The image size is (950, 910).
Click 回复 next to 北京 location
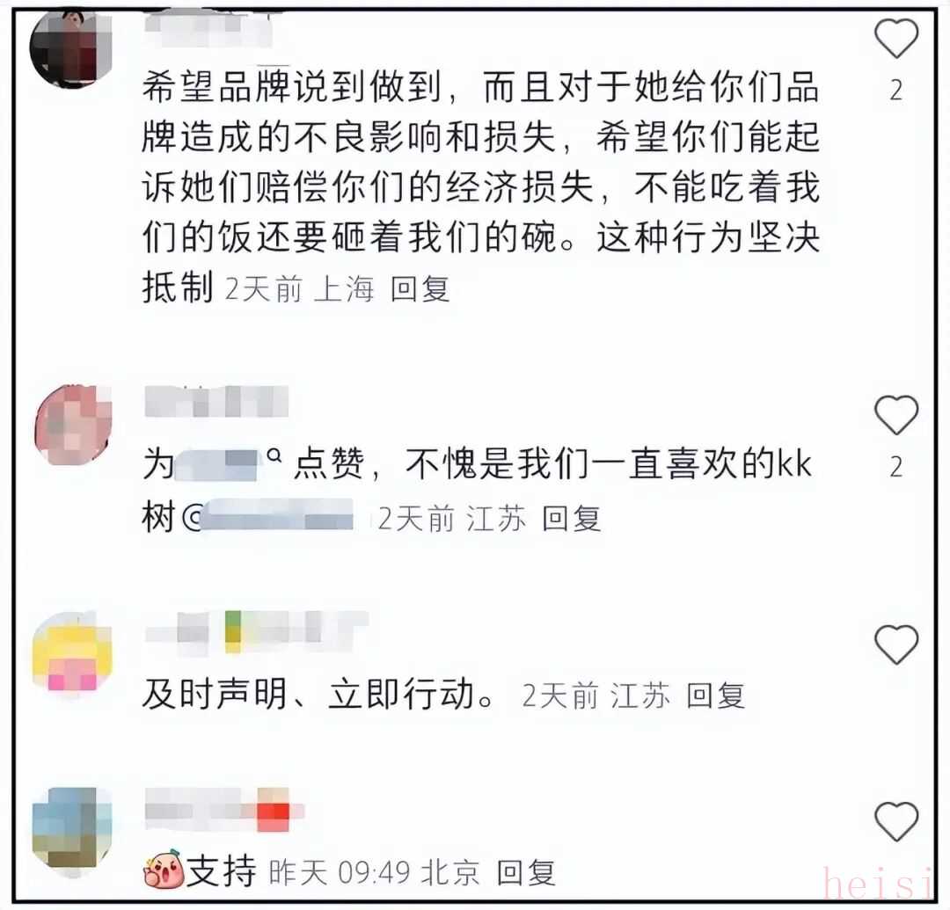(526, 872)
